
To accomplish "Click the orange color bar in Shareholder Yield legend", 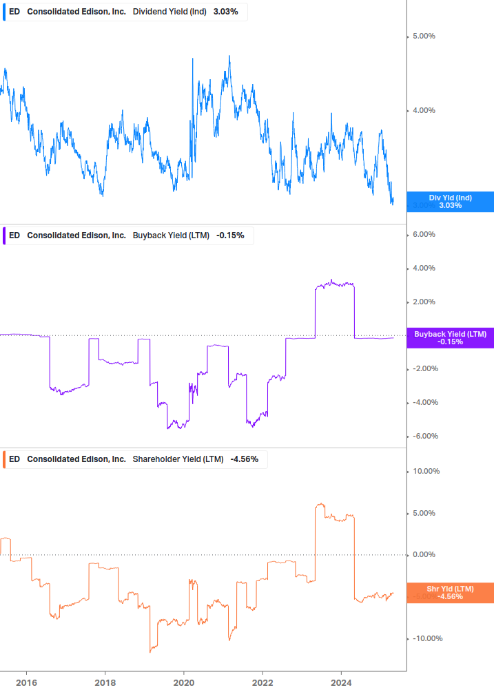I will [4, 459].
